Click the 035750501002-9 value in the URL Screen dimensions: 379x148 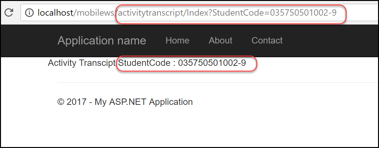point(303,13)
